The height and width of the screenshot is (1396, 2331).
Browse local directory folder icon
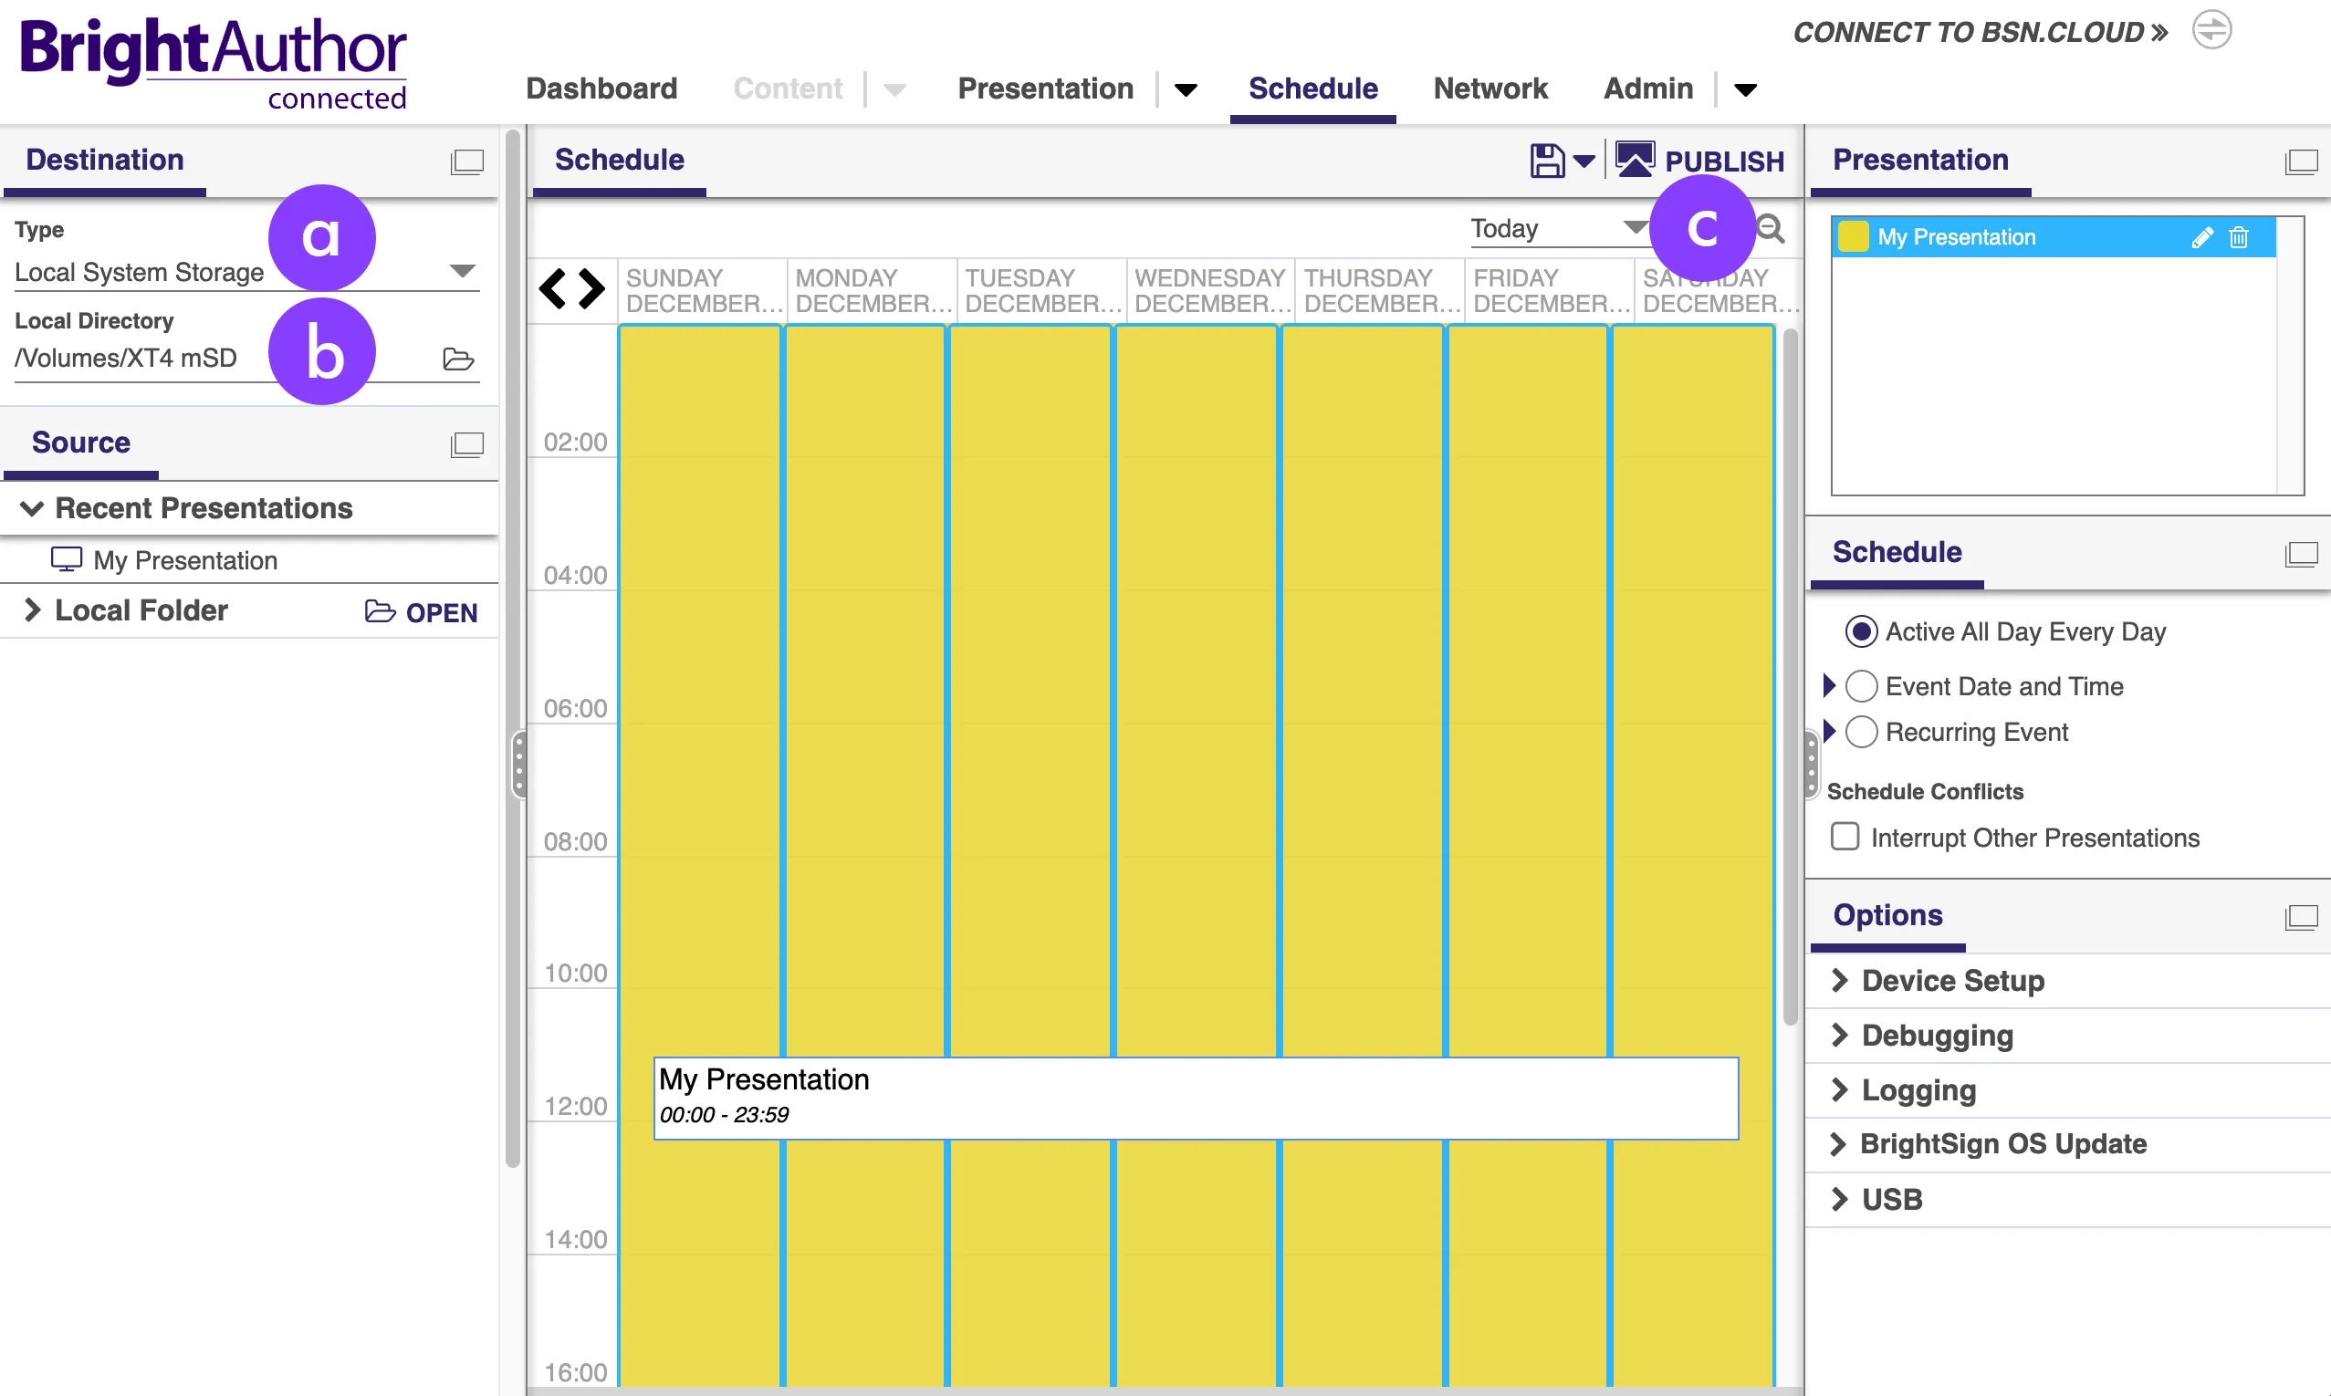(x=458, y=359)
